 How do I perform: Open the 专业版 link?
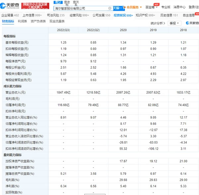click(x=166, y=7)
